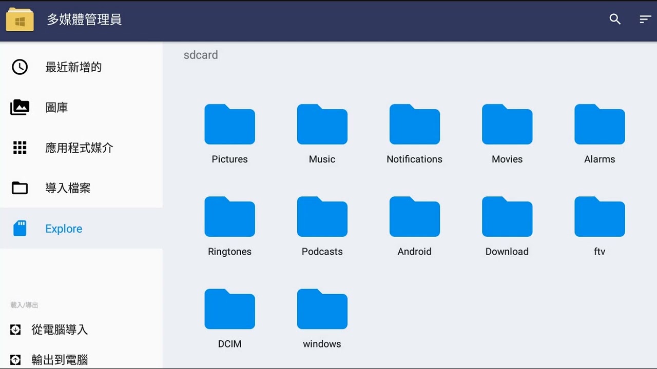Click the Movies folder name

click(x=507, y=159)
